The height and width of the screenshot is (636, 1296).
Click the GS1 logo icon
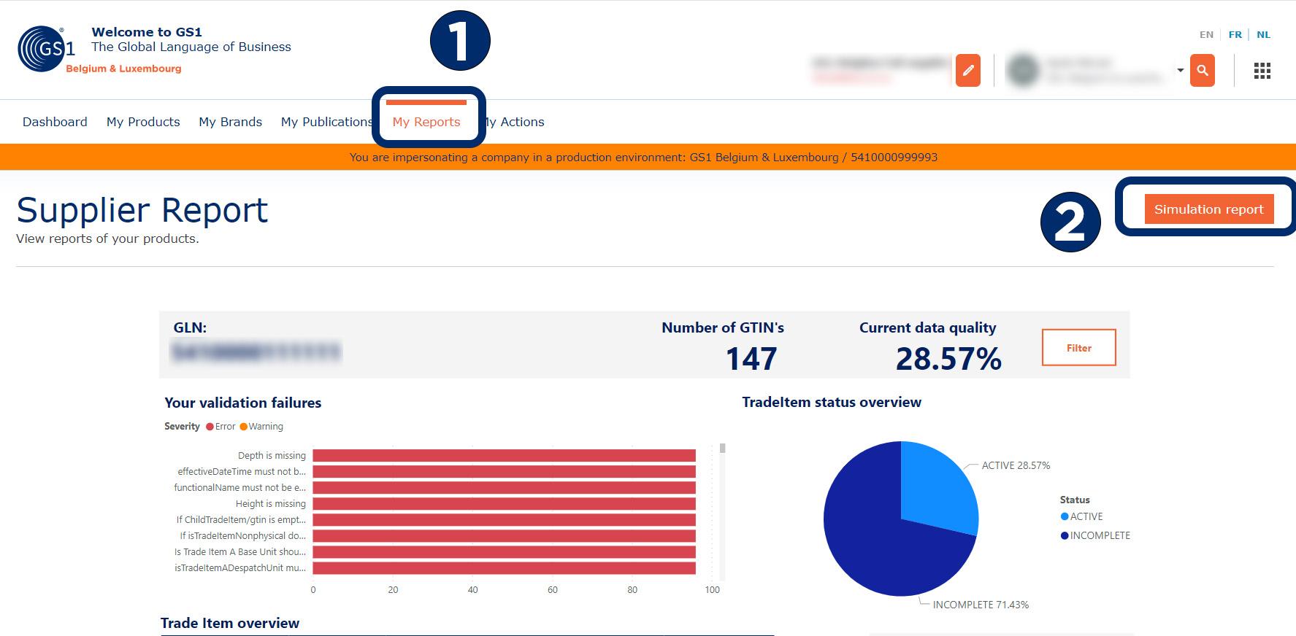[45, 49]
